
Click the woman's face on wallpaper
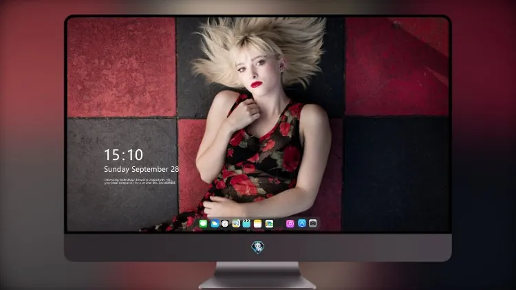257,72
